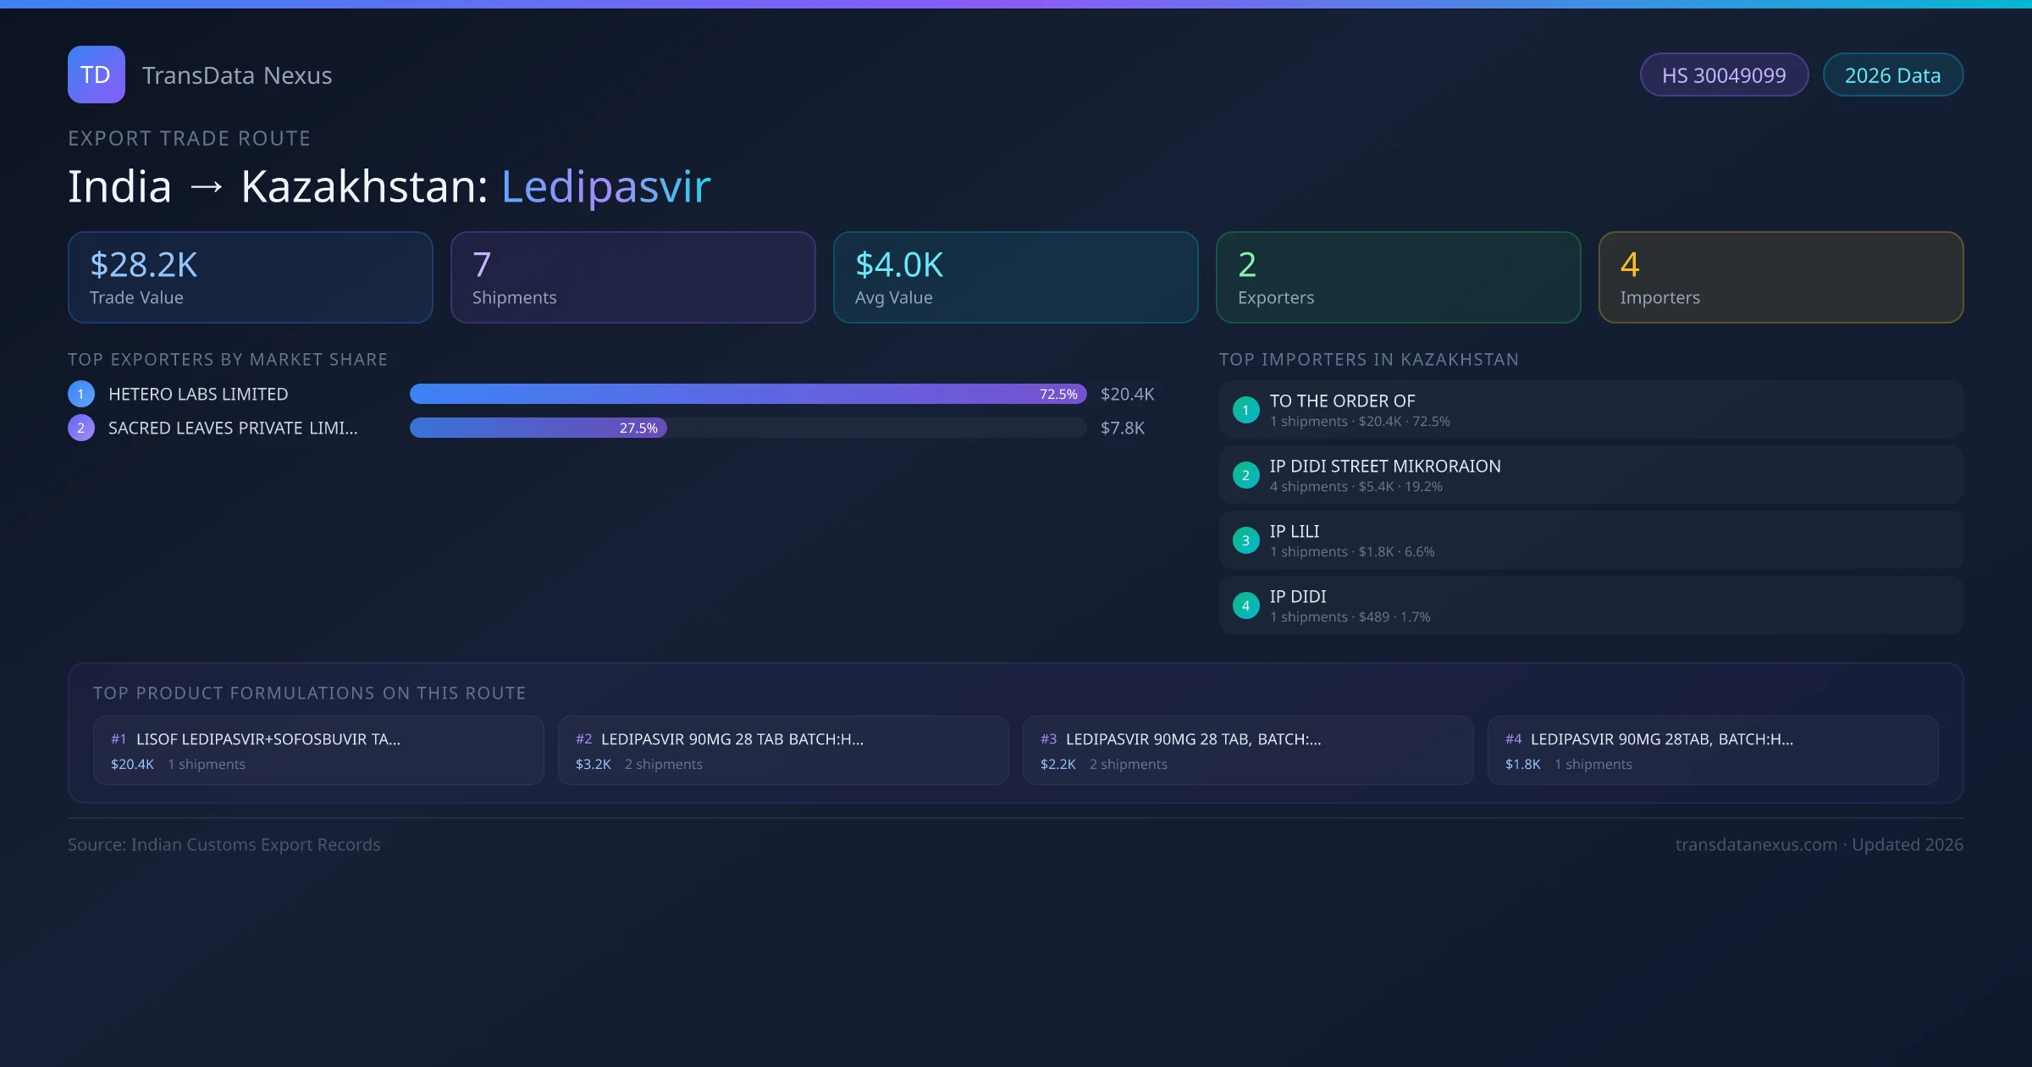Open the 2 Exporters stat card
The image size is (2032, 1067).
tap(1398, 278)
